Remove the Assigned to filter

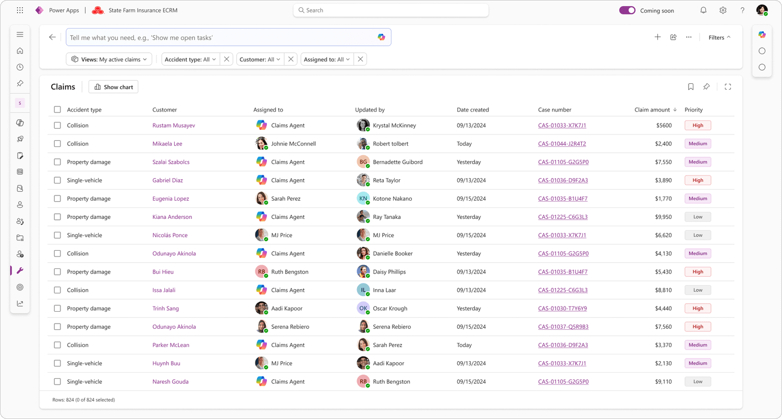click(x=360, y=59)
